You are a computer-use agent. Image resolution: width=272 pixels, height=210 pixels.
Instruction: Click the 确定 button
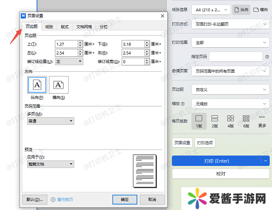tap(125, 199)
